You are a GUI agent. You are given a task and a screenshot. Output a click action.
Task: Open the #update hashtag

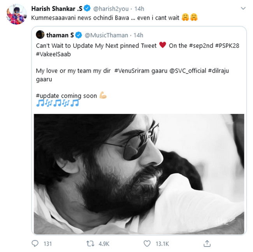click(48, 96)
